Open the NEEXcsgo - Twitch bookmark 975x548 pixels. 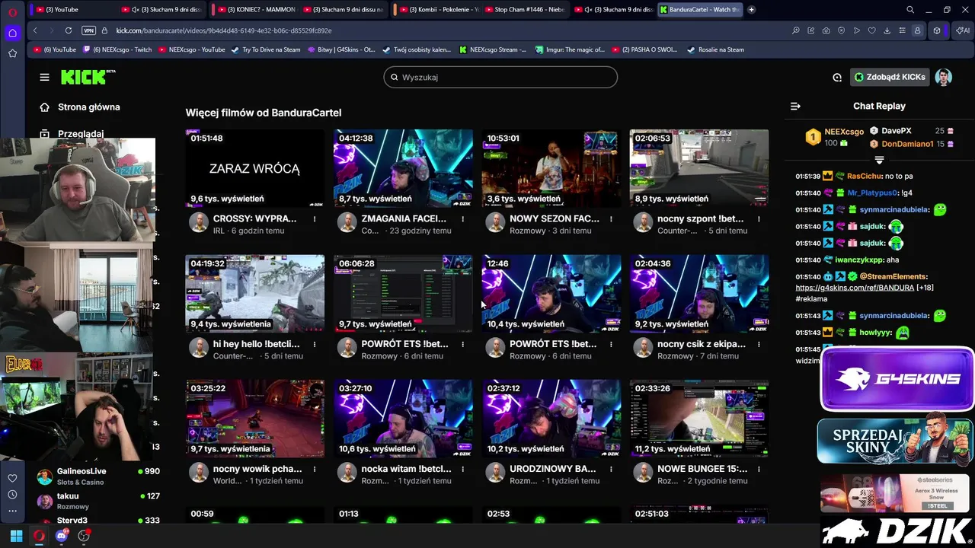pos(117,49)
